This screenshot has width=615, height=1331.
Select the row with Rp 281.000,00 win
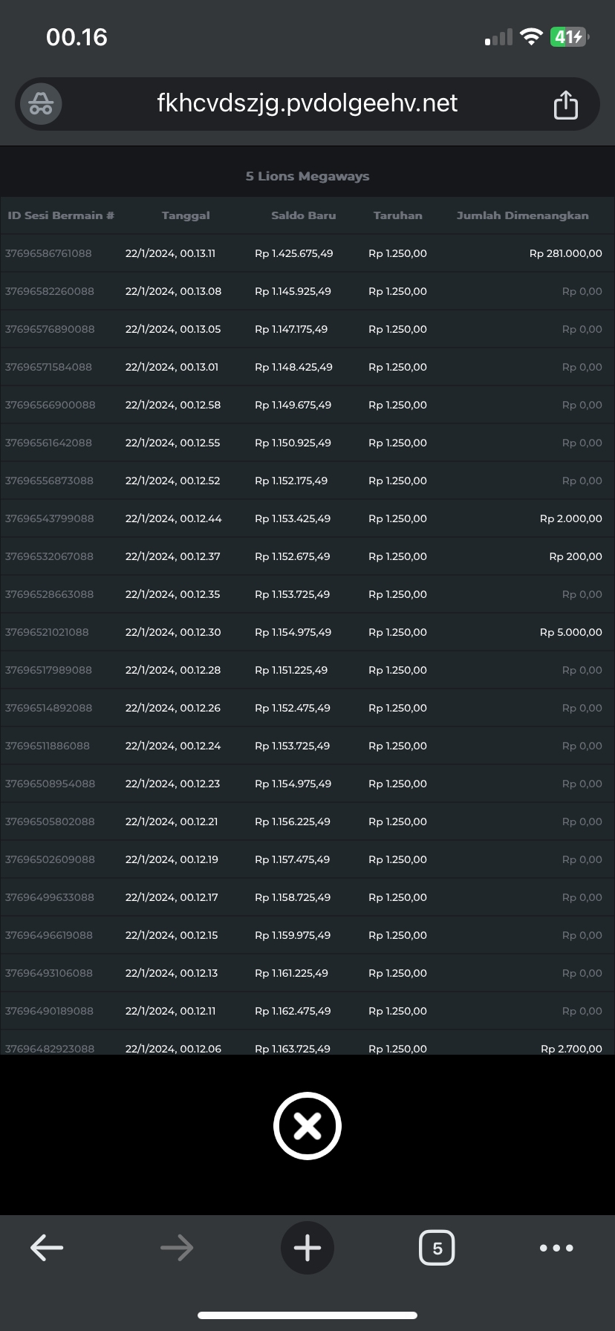(x=565, y=253)
